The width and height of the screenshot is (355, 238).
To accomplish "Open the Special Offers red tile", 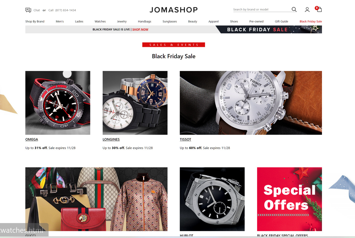I will pos(290,199).
